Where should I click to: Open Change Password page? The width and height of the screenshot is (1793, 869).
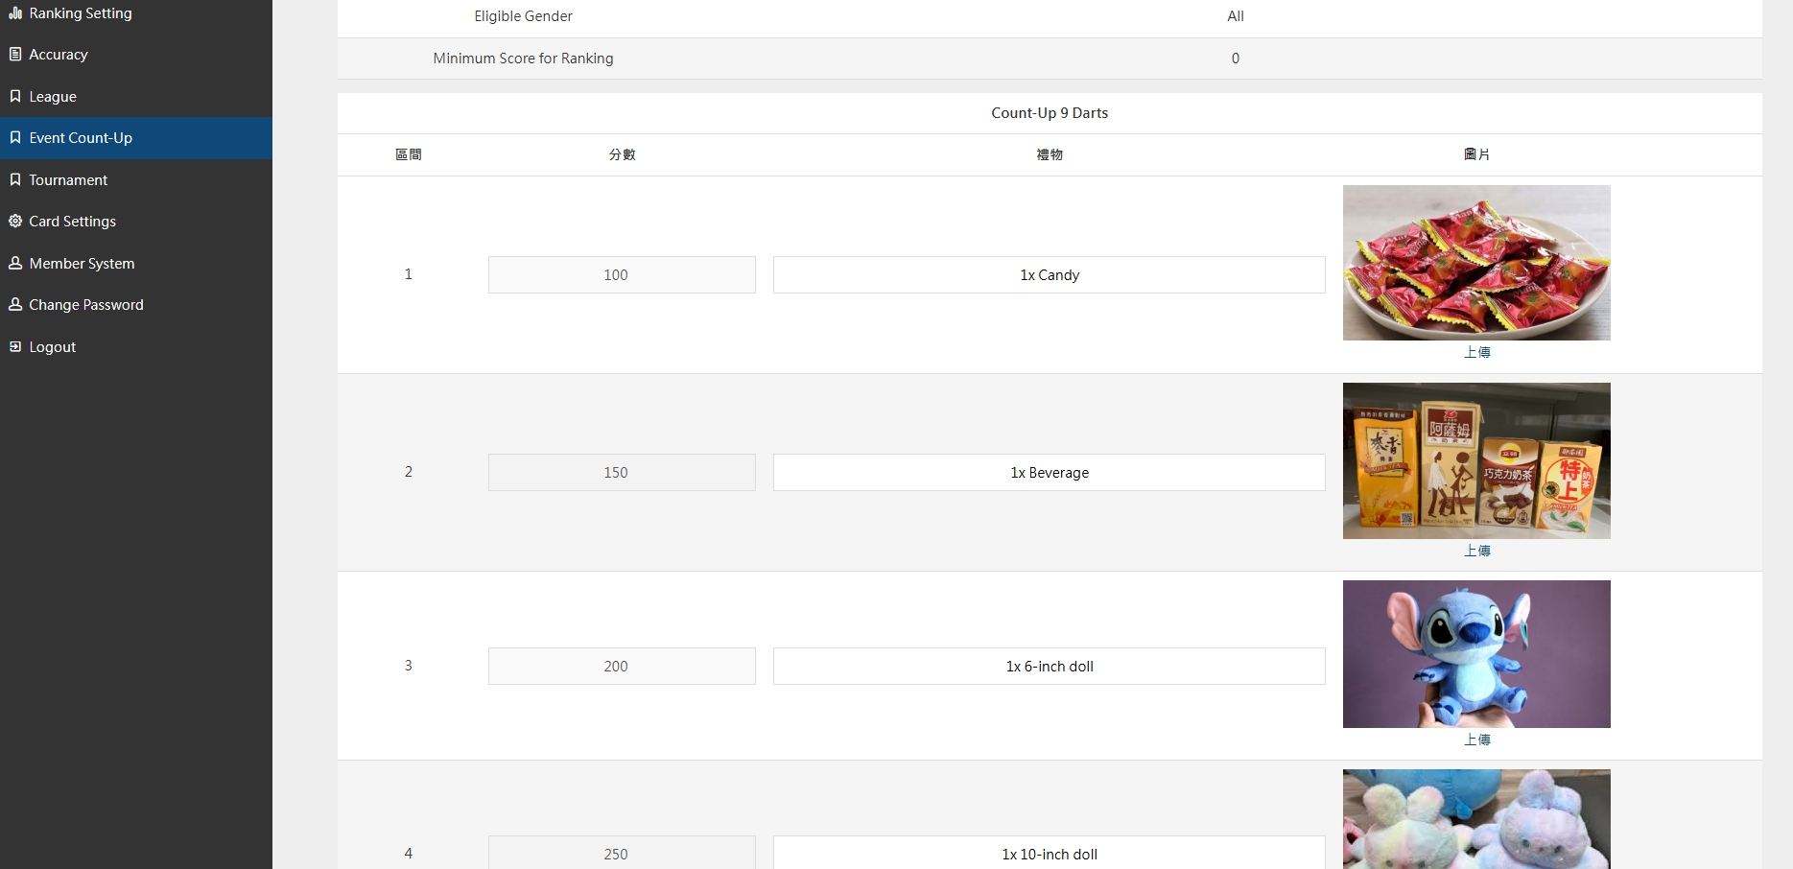coord(136,305)
